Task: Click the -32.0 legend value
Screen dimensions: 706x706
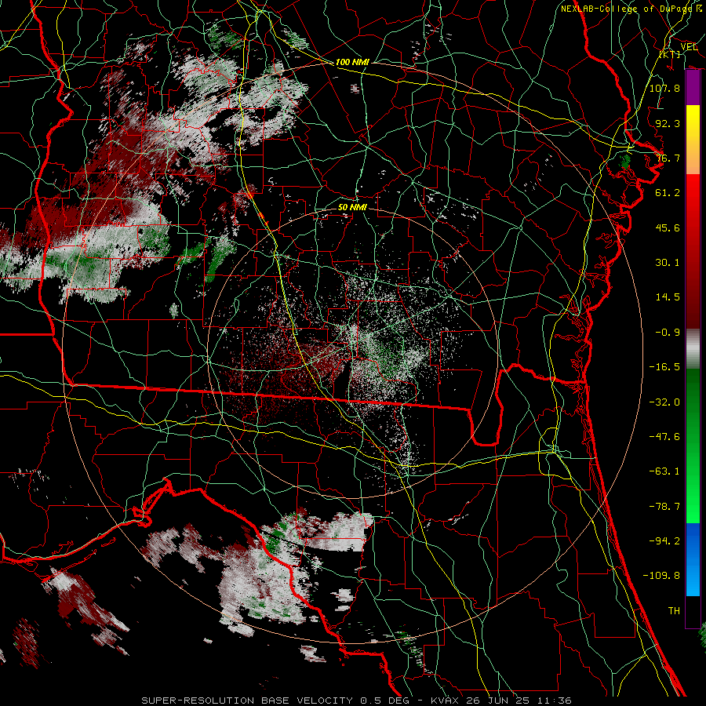Action: 664,402
